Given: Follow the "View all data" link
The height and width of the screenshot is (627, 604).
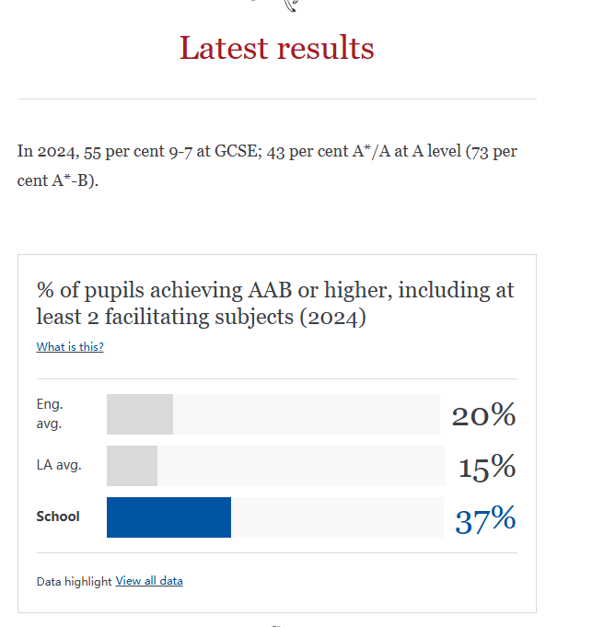Looking at the screenshot, I should [149, 581].
